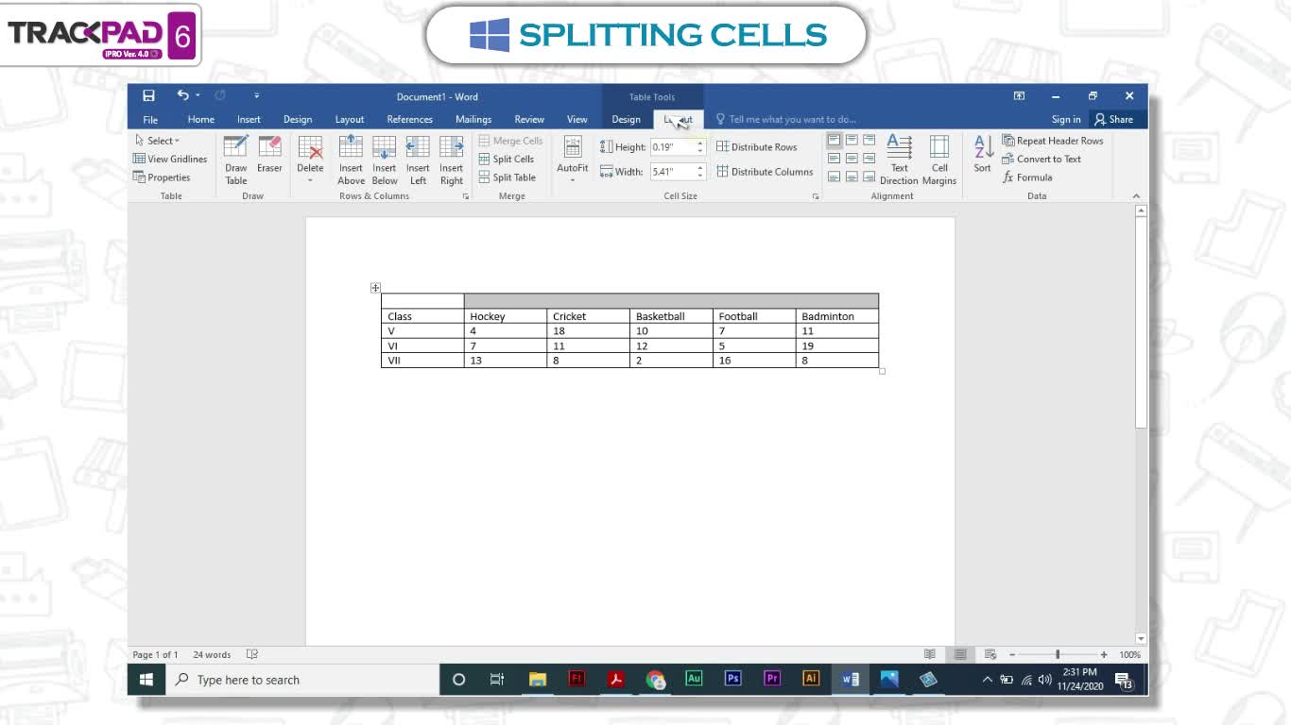Click zoom out minus button
The width and height of the screenshot is (1291, 725).
tap(1012, 654)
